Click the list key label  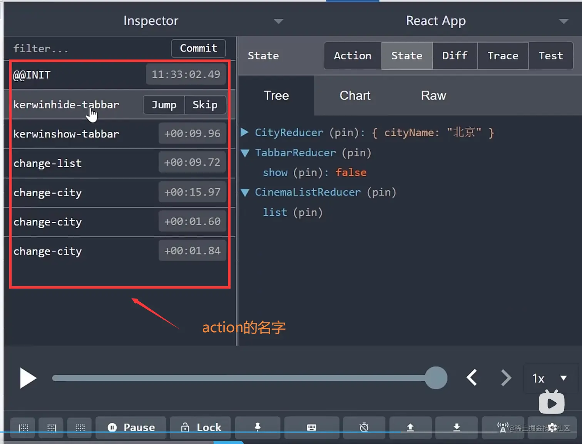[x=275, y=212]
